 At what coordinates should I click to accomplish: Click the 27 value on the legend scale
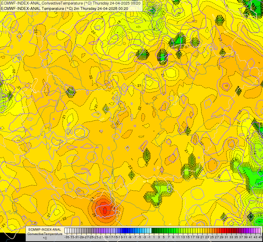click(x=217, y=237)
